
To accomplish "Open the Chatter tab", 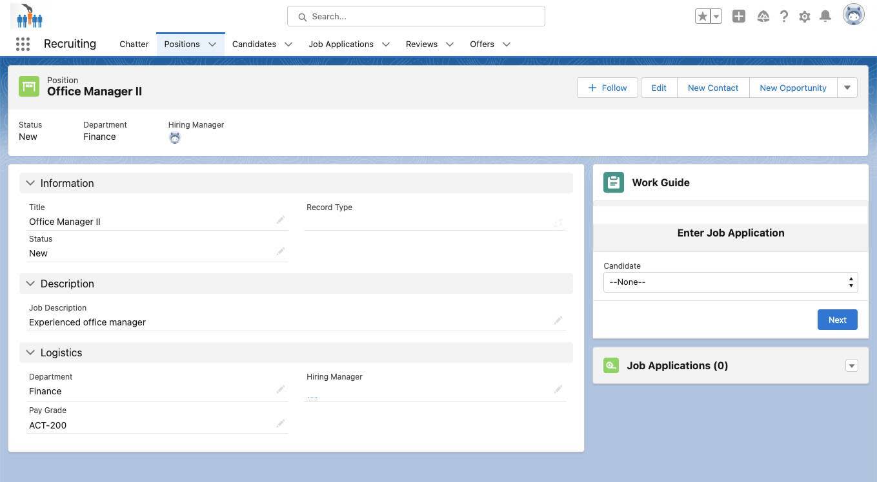I will (x=134, y=44).
